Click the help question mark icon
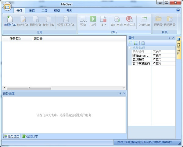This screenshot has height=147, width=183. (x=178, y=10)
